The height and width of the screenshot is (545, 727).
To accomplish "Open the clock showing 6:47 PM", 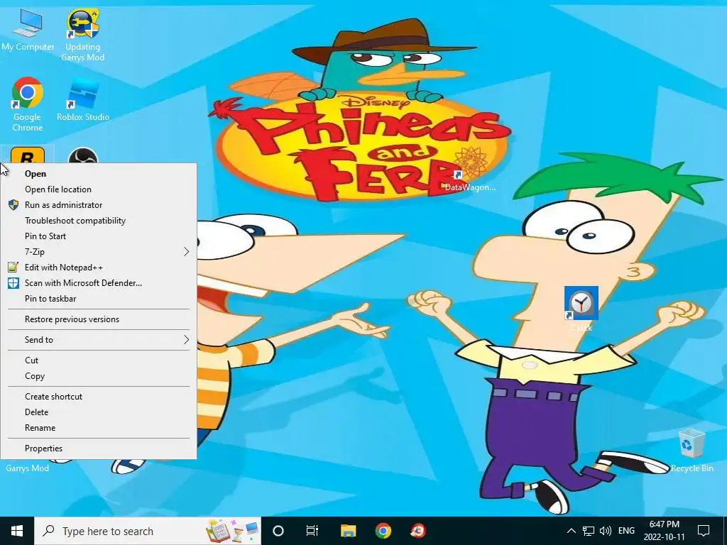I will coord(664,531).
